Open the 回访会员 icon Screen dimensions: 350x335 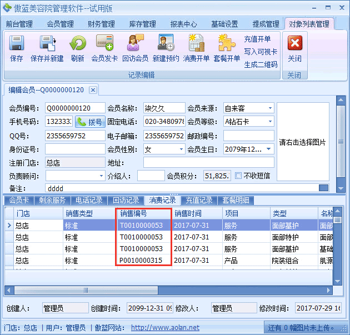pos(135,42)
